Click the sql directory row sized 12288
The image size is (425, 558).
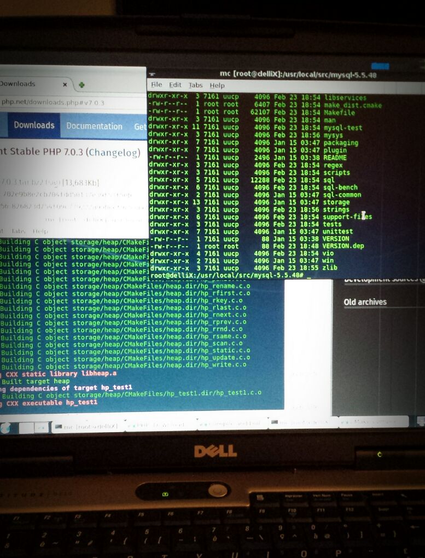pos(241,180)
